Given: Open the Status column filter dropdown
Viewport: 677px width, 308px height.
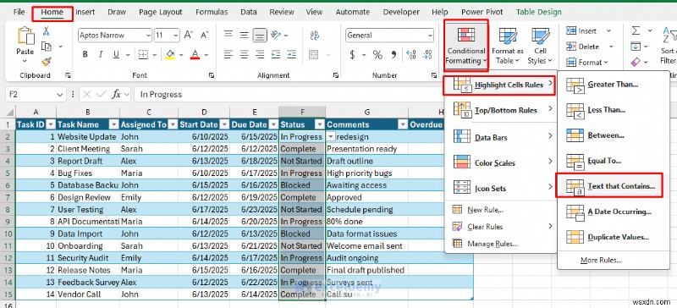Looking at the screenshot, I should 320,125.
